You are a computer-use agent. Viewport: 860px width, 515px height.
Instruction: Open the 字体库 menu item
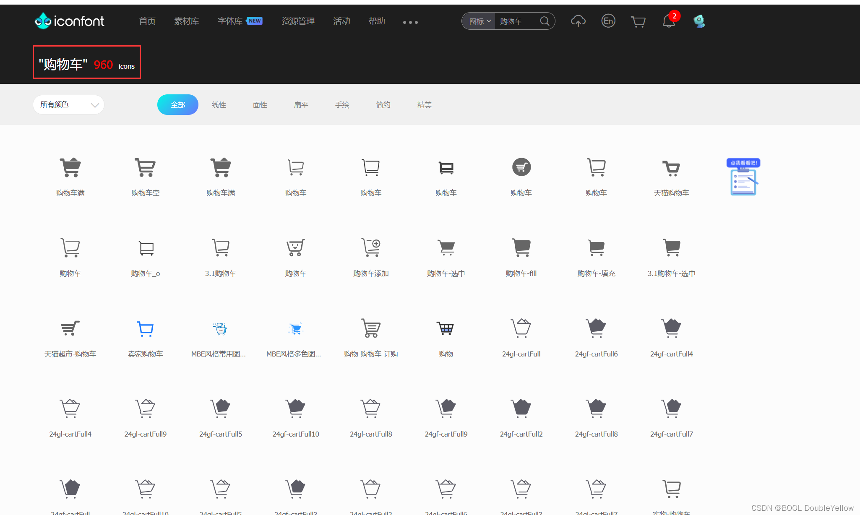(x=229, y=21)
